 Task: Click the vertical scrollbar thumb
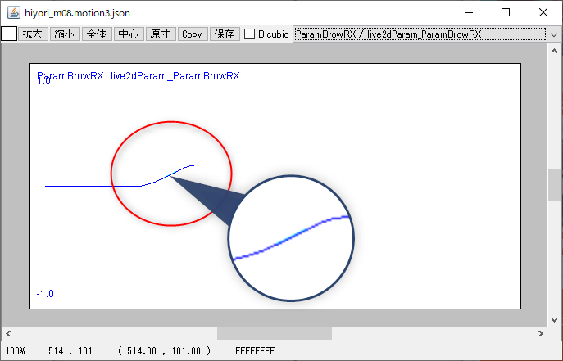(554, 184)
